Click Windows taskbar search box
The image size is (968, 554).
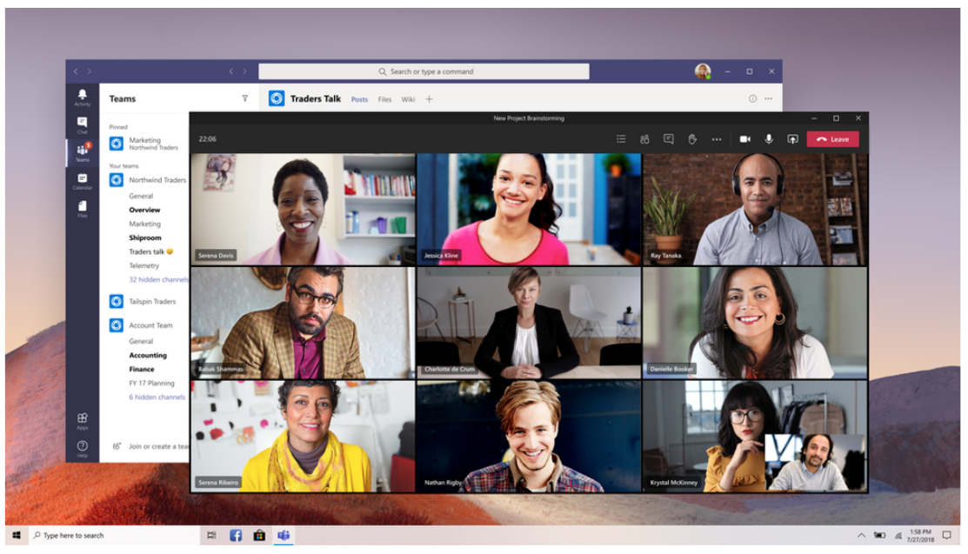[x=114, y=535]
